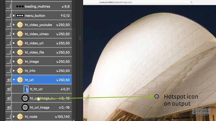Screen dimensions: 216x121
Task: Select the ht_video_url hotspot icon
Action: (x=20, y=43)
